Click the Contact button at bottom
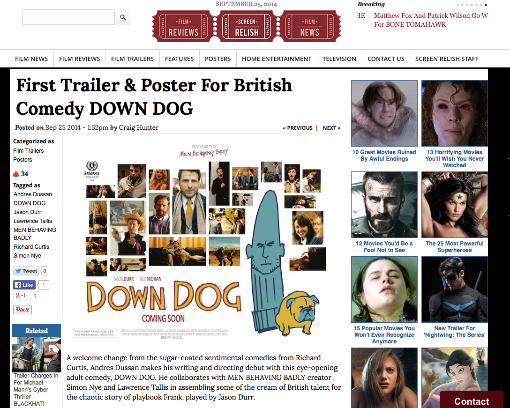Screen dimensions: 510x408 471,401
